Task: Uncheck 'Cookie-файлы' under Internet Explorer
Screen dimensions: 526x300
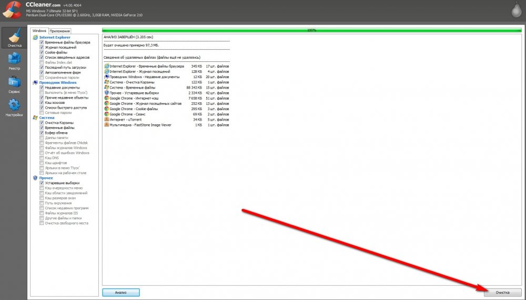Action: tap(42, 52)
